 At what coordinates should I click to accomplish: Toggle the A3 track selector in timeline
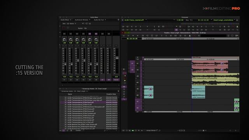point(138,76)
